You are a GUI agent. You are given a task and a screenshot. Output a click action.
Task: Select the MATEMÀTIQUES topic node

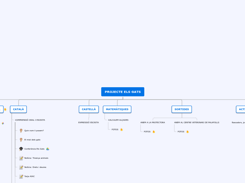tap(117, 109)
